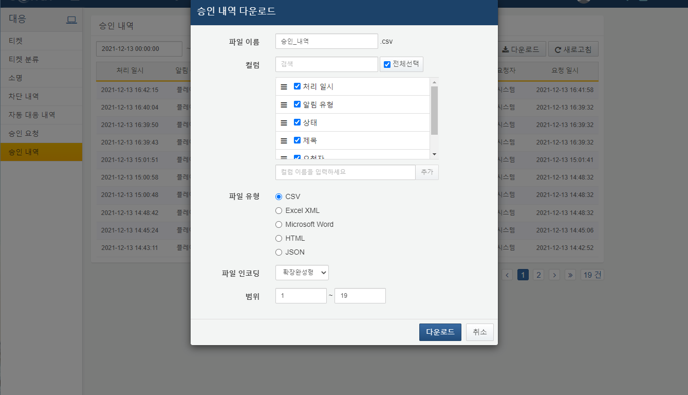Open 차단 내역 sidebar item
The height and width of the screenshot is (395, 688).
tap(41, 96)
